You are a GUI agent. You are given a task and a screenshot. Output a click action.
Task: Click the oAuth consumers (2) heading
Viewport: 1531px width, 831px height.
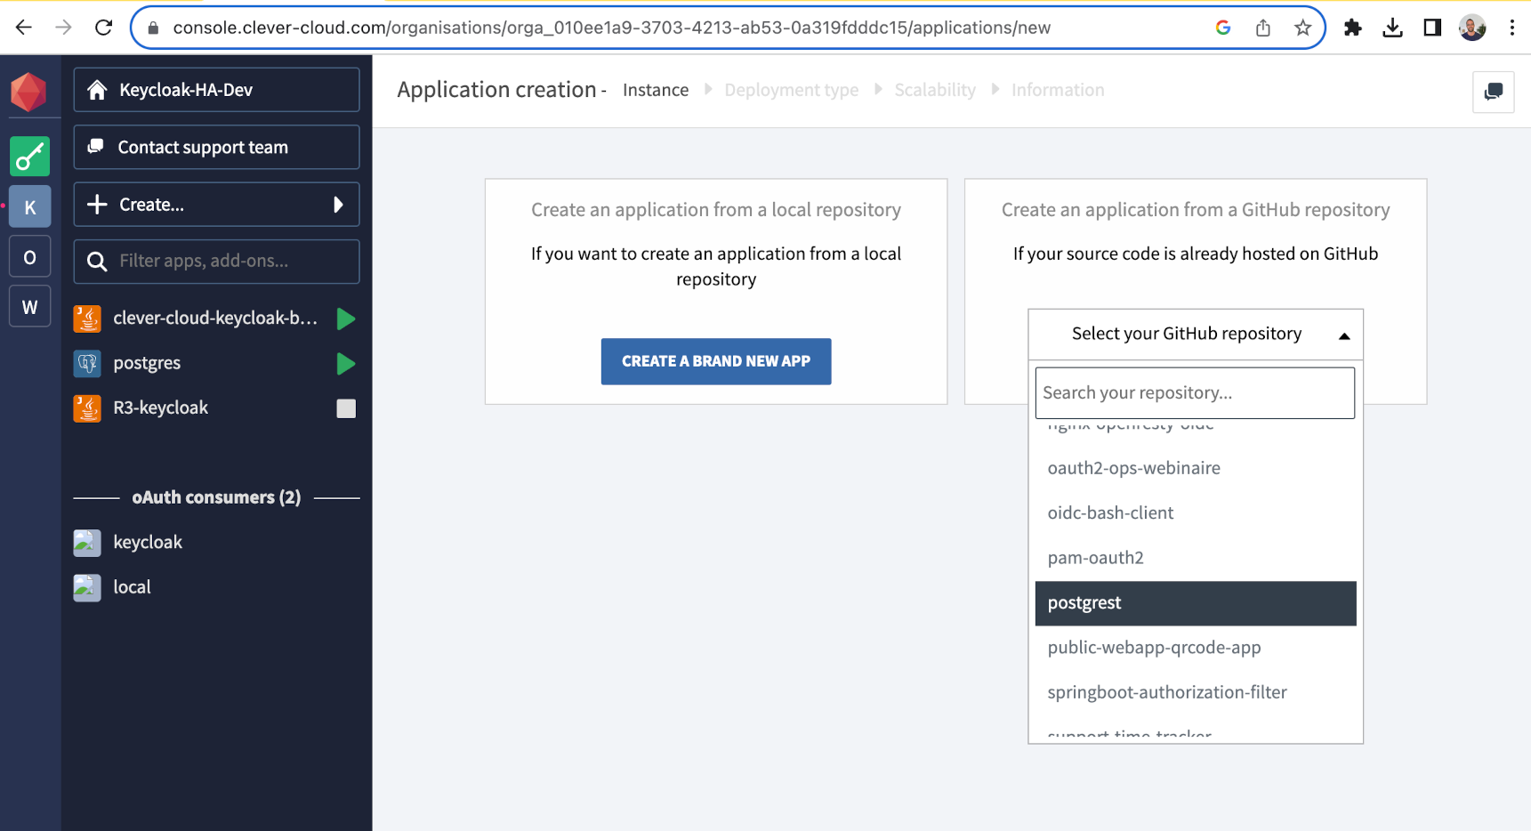pyautogui.click(x=216, y=497)
